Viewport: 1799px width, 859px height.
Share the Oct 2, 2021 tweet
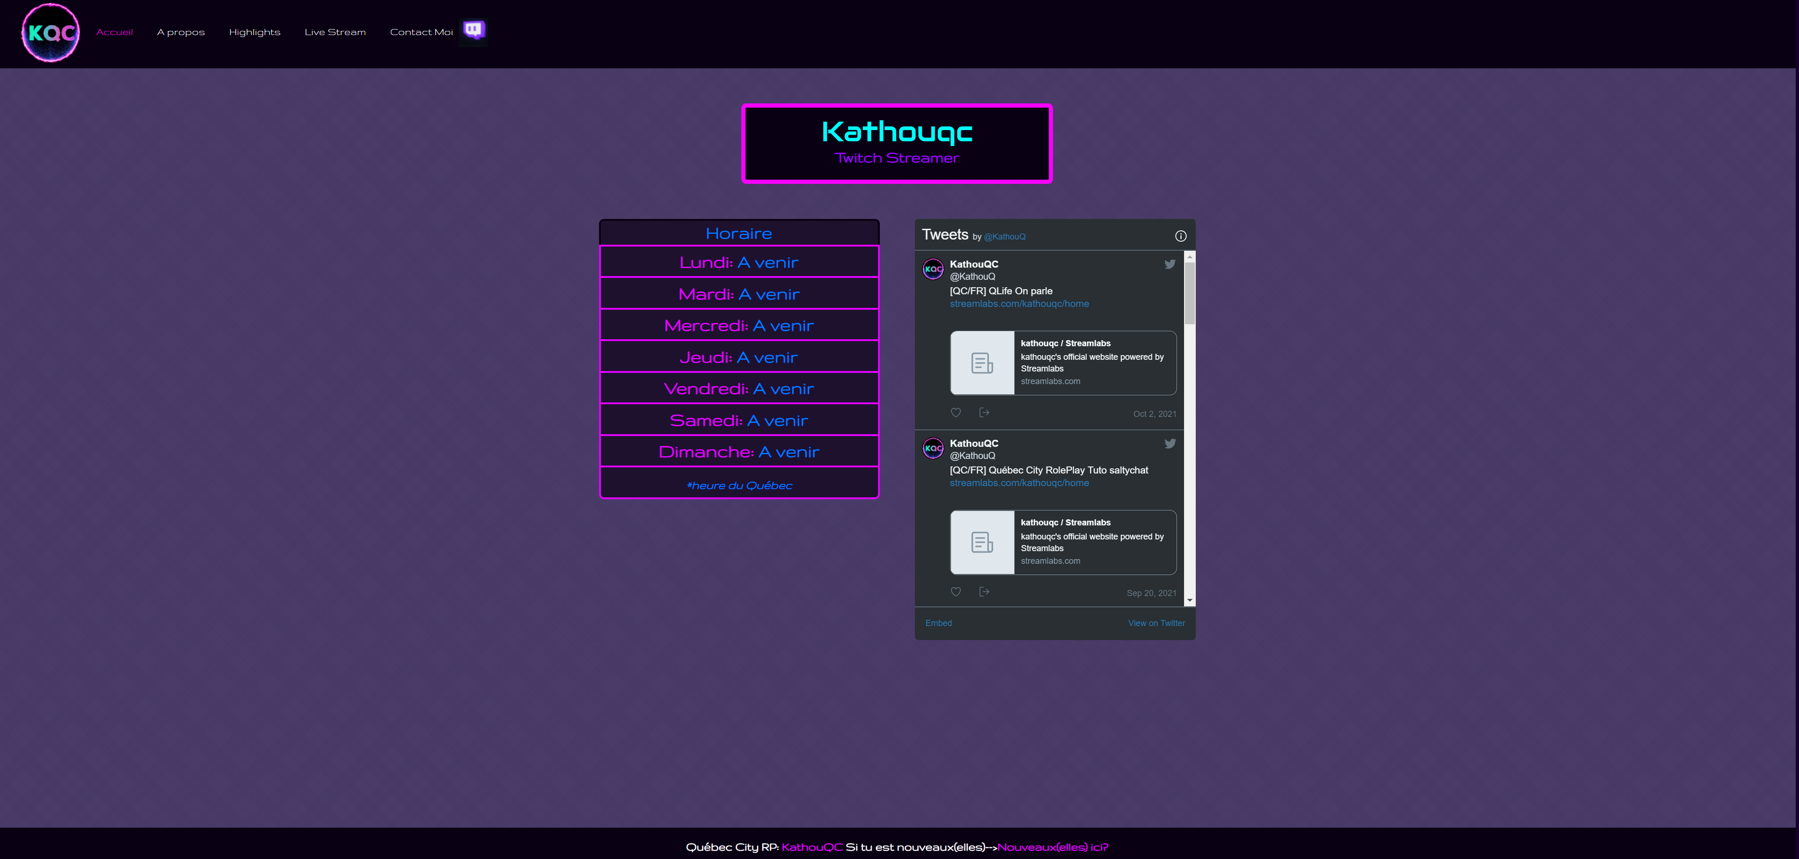(984, 413)
